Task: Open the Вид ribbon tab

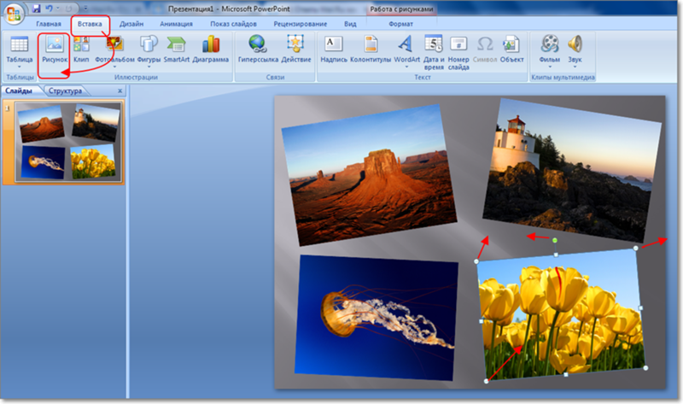Action: coord(350,24)
